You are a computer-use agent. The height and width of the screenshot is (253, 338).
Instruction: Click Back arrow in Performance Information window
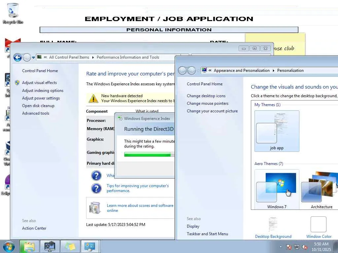coord(18,57)
